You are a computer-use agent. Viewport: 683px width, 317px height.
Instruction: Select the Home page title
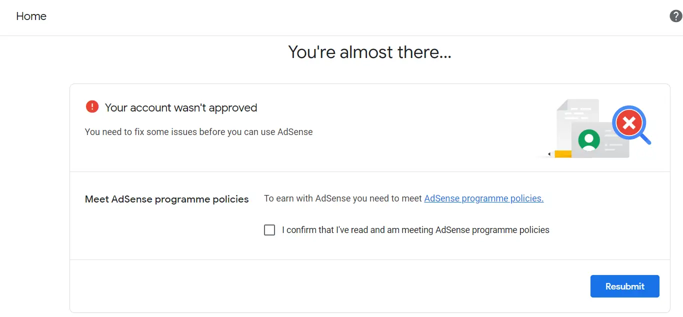pos(31,16)
